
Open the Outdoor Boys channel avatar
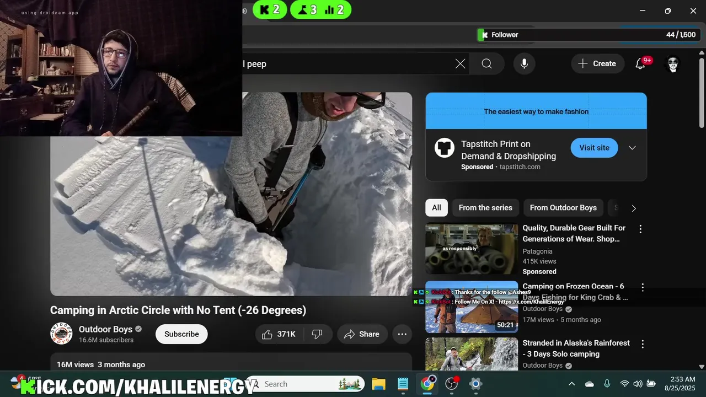(61, 334)
